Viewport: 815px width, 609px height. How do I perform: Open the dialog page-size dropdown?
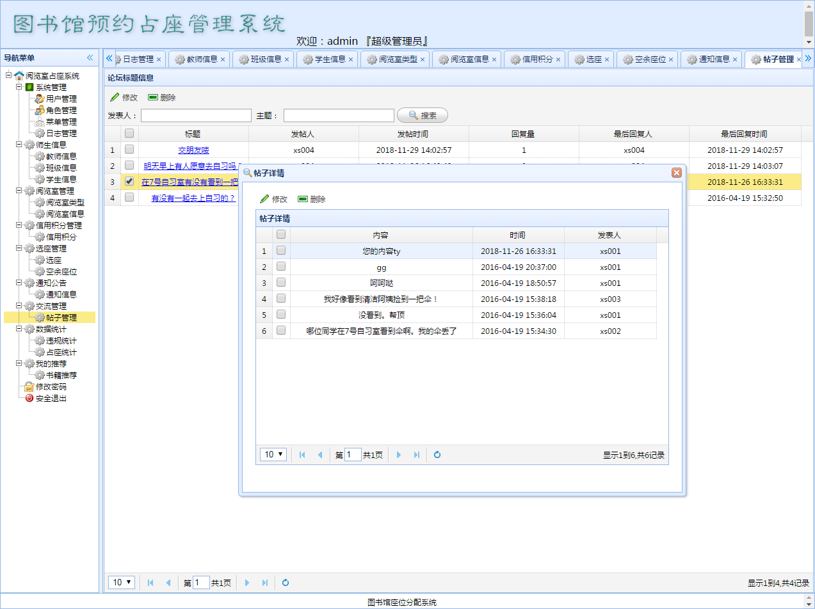(273, 454)
